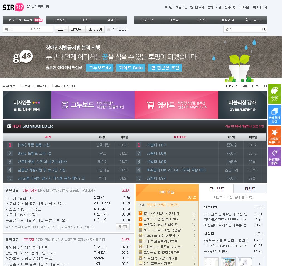The height and width of the screenshot is (266, 282).
Task: Click the SIR logo in the header
Action: click(x=13, y=7)
